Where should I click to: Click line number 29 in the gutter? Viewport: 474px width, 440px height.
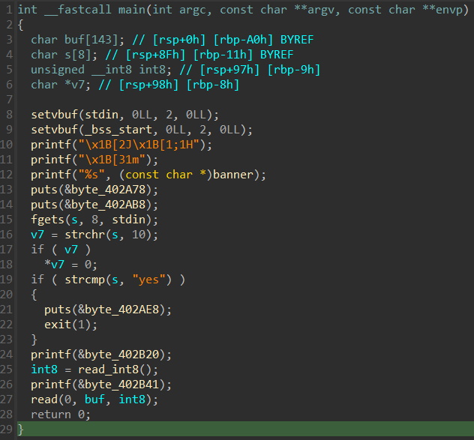tap(7, 430)
